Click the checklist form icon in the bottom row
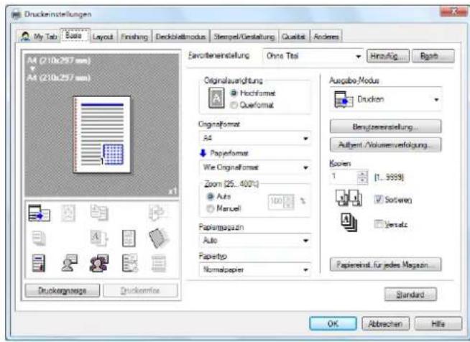The width and height of the screenshot is (470, 342). point(130,263)
